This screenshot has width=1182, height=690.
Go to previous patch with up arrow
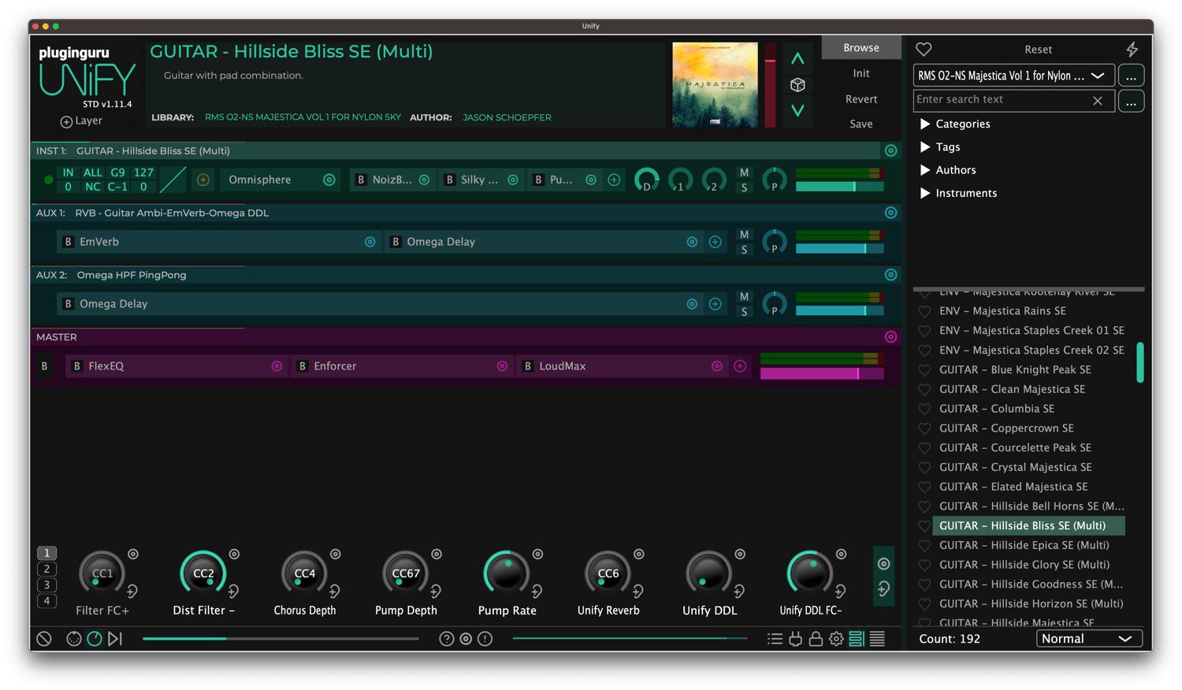(797, 58)
